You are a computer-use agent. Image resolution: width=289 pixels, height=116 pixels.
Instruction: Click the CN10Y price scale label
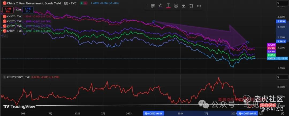point(271,51)
